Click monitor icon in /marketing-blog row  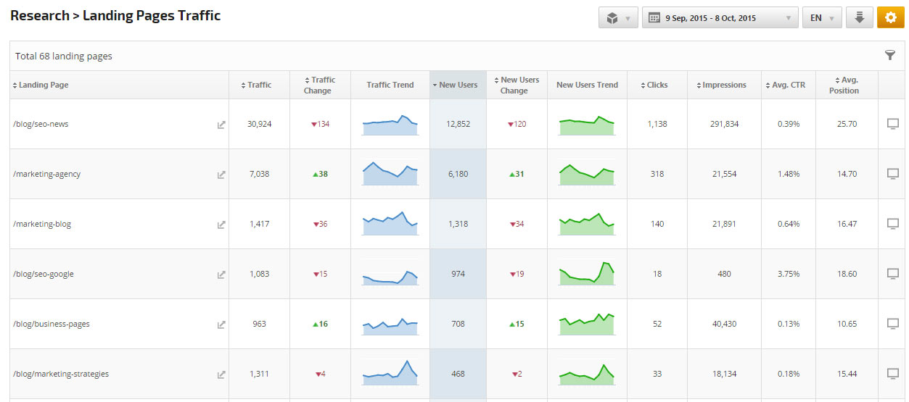tap(893, 224)
